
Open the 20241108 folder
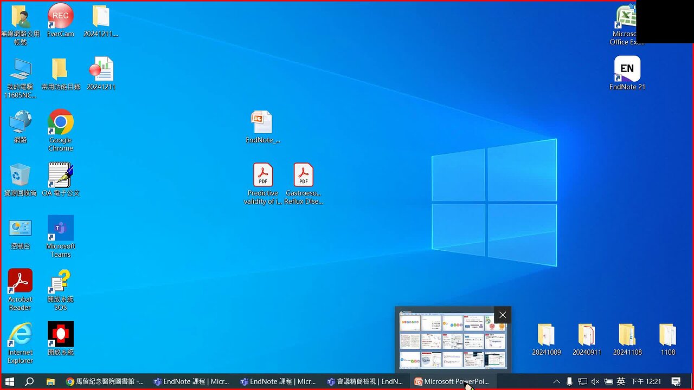tap(627, 339)
